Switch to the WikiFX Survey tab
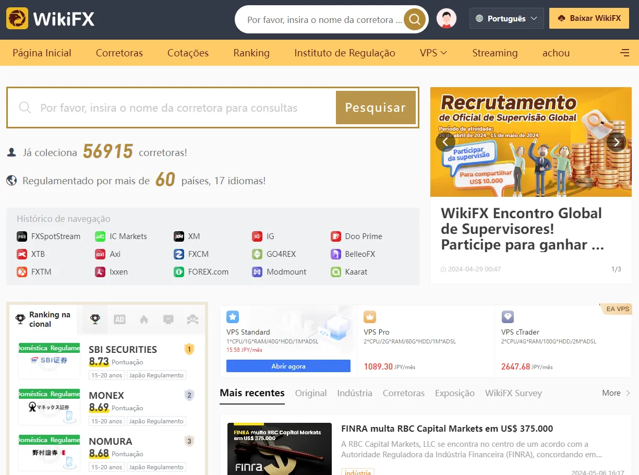This screenshot has width=639, height=475. (x=513, y=393)
